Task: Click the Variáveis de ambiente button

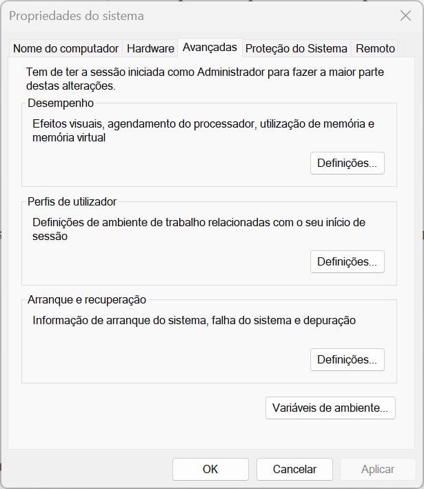Action: [x=330, y=408]
